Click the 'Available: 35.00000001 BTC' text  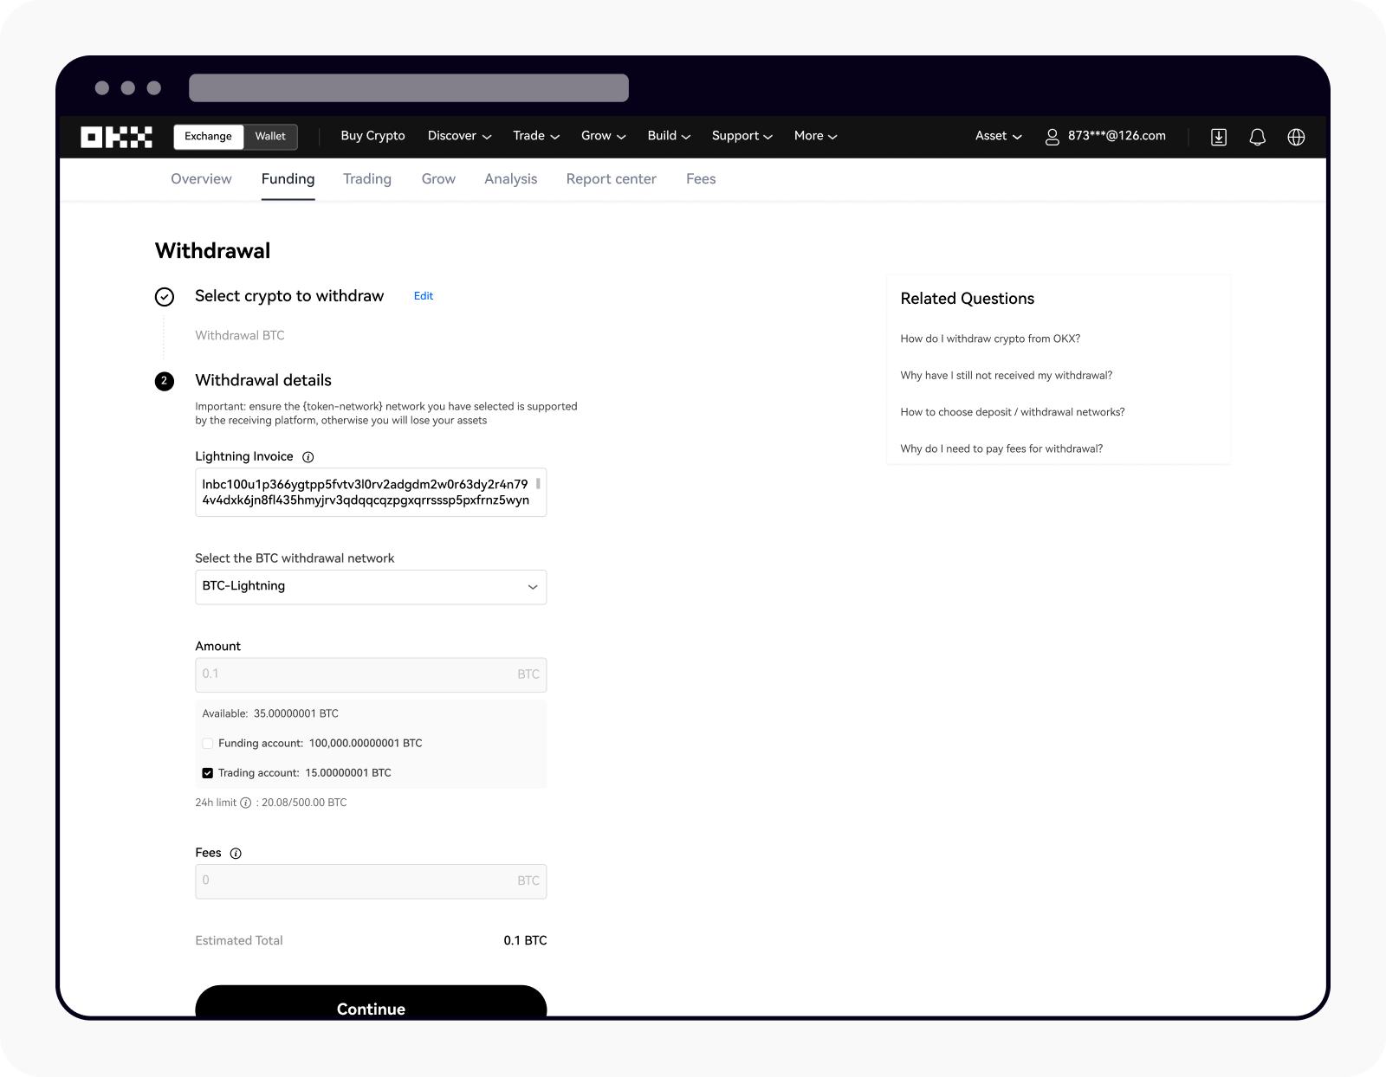[270, 714]
